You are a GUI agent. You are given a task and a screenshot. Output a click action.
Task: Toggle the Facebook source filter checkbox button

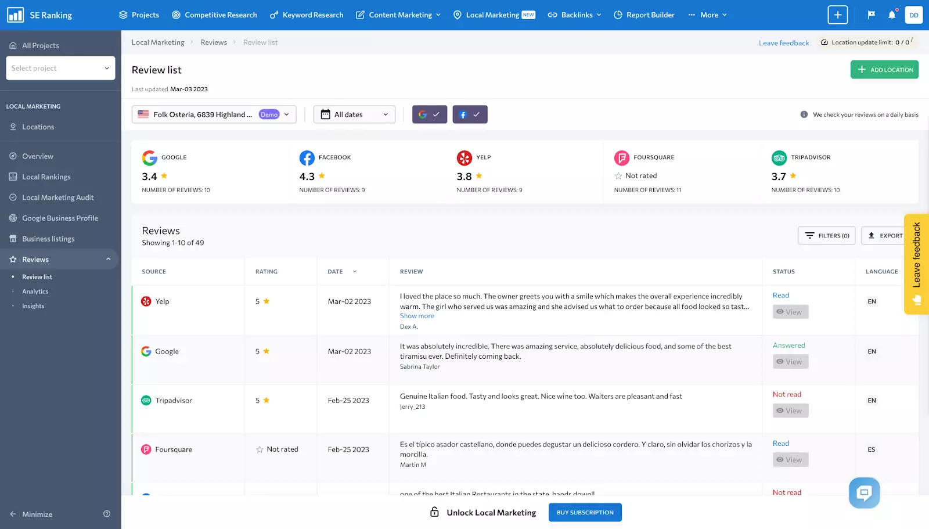[x=470, y=114]
